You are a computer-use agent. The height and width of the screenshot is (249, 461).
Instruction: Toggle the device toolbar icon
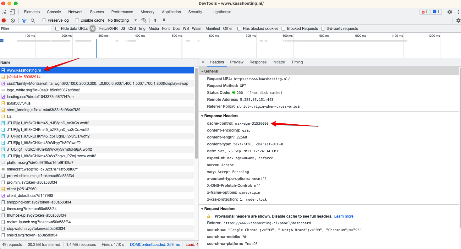coord(12,12)
